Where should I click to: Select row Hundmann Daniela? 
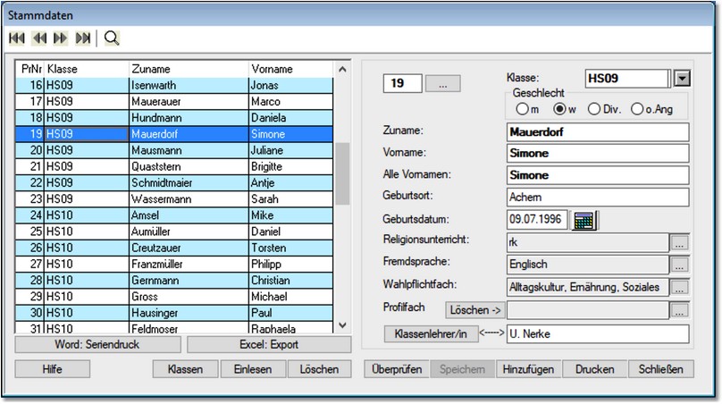[174, 118]
